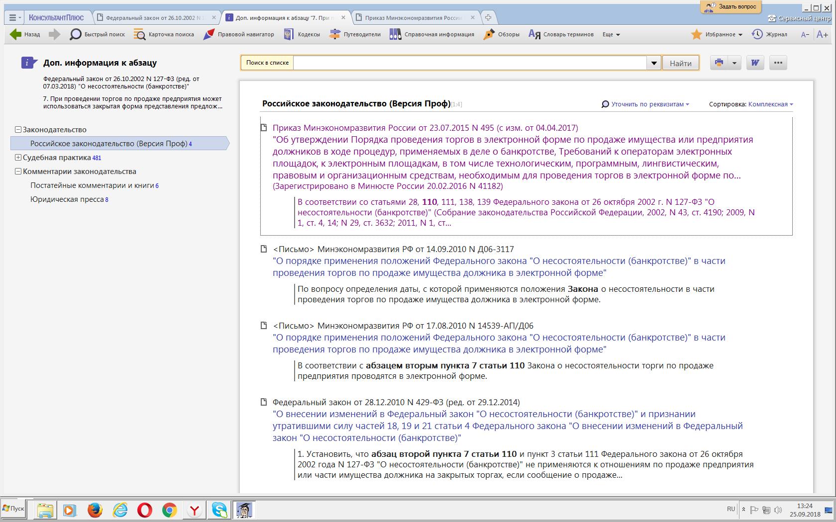The height and width of the screenshot is (522, 836).
Task: Open the Избранное dropdown
Action: (717, 34)
